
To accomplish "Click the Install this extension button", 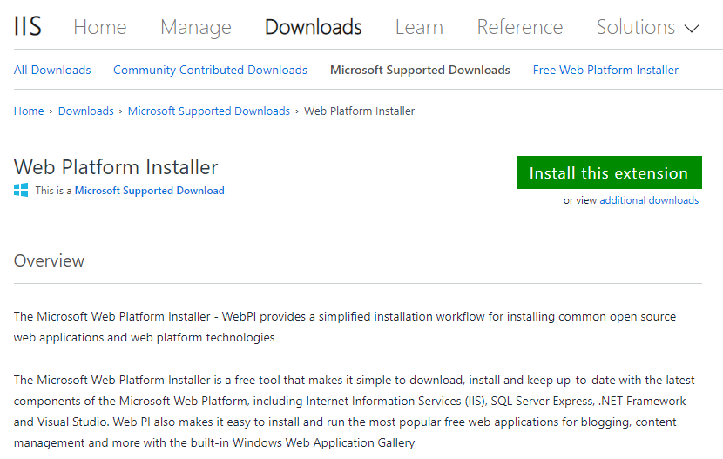I will pyautogui.click(x=609, y=172).
